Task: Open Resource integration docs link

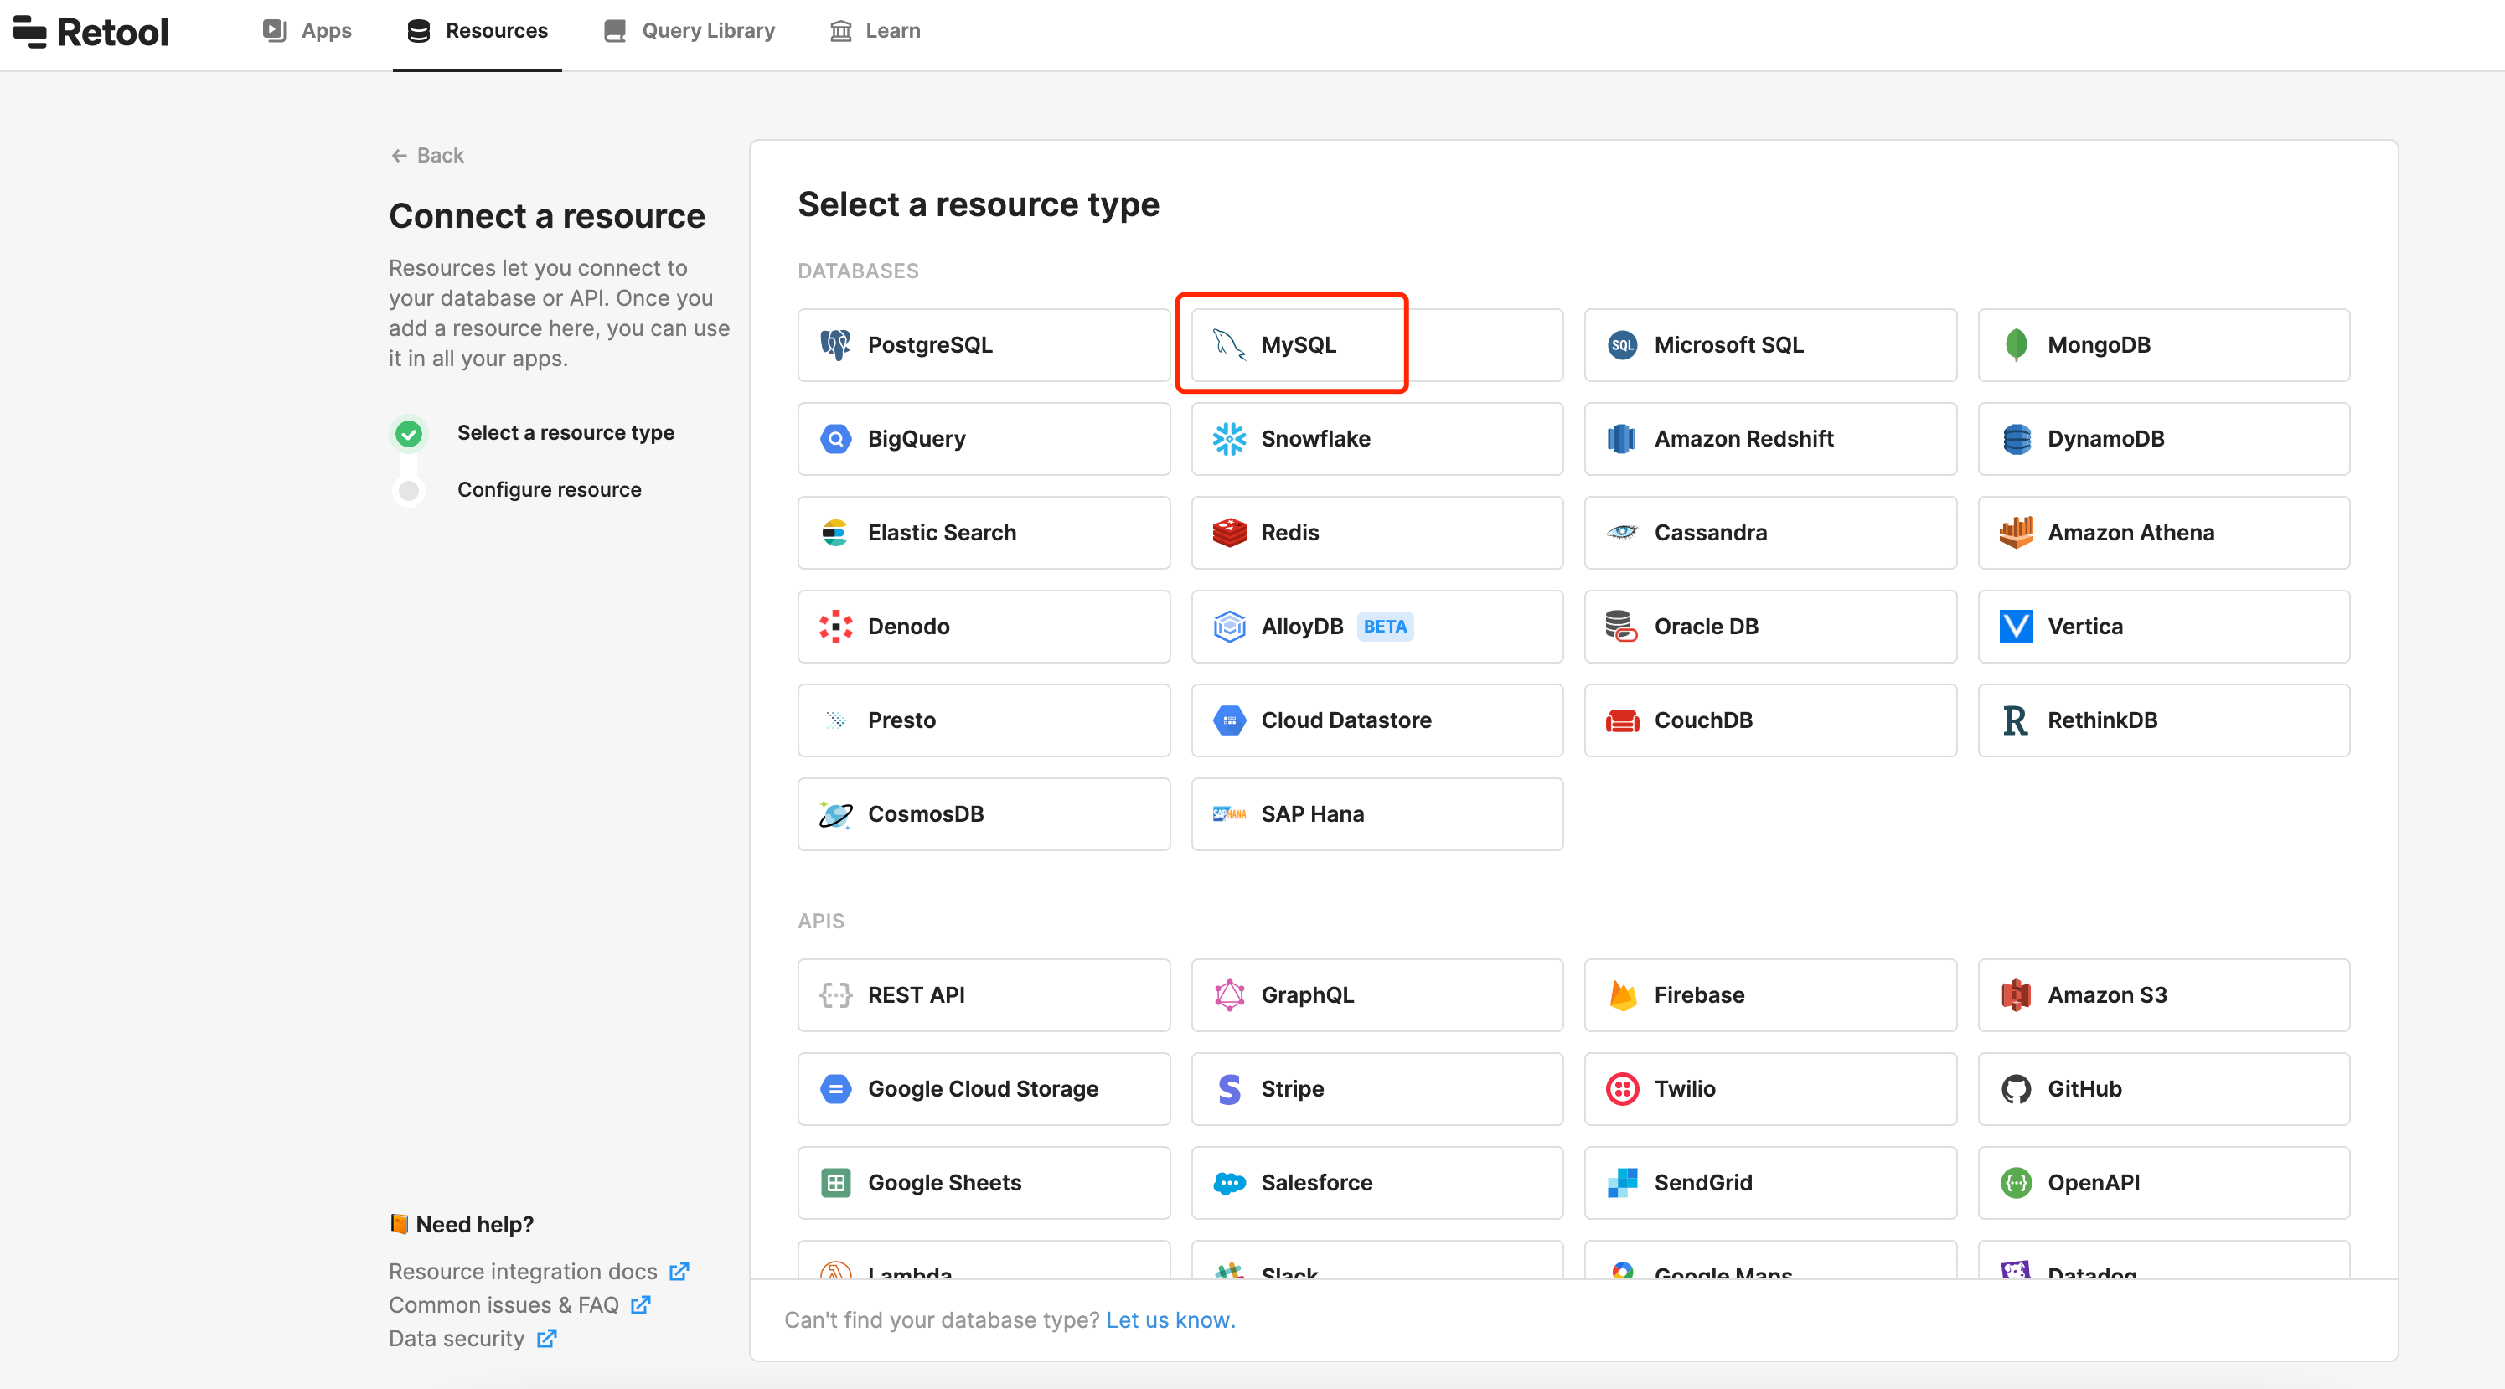Action: click(x=539, y=1272)
